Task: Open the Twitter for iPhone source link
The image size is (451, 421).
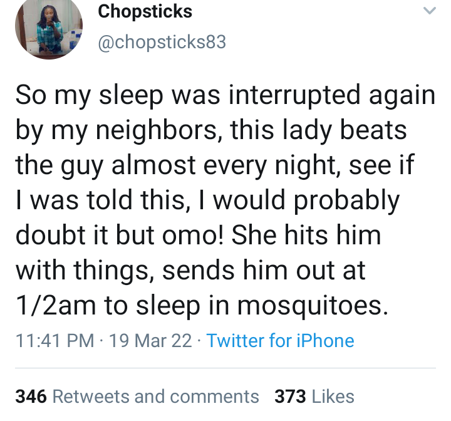Action: [280, 340]
